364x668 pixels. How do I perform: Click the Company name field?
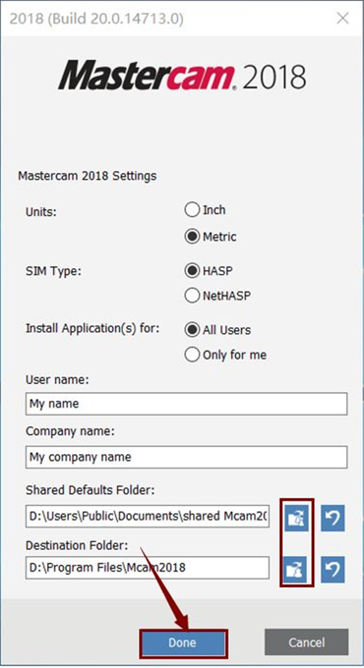186,457
